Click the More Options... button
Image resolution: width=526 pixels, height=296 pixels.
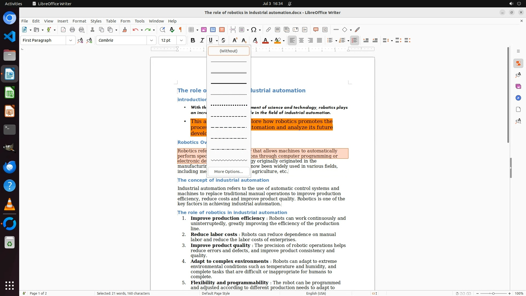[228, 171]
